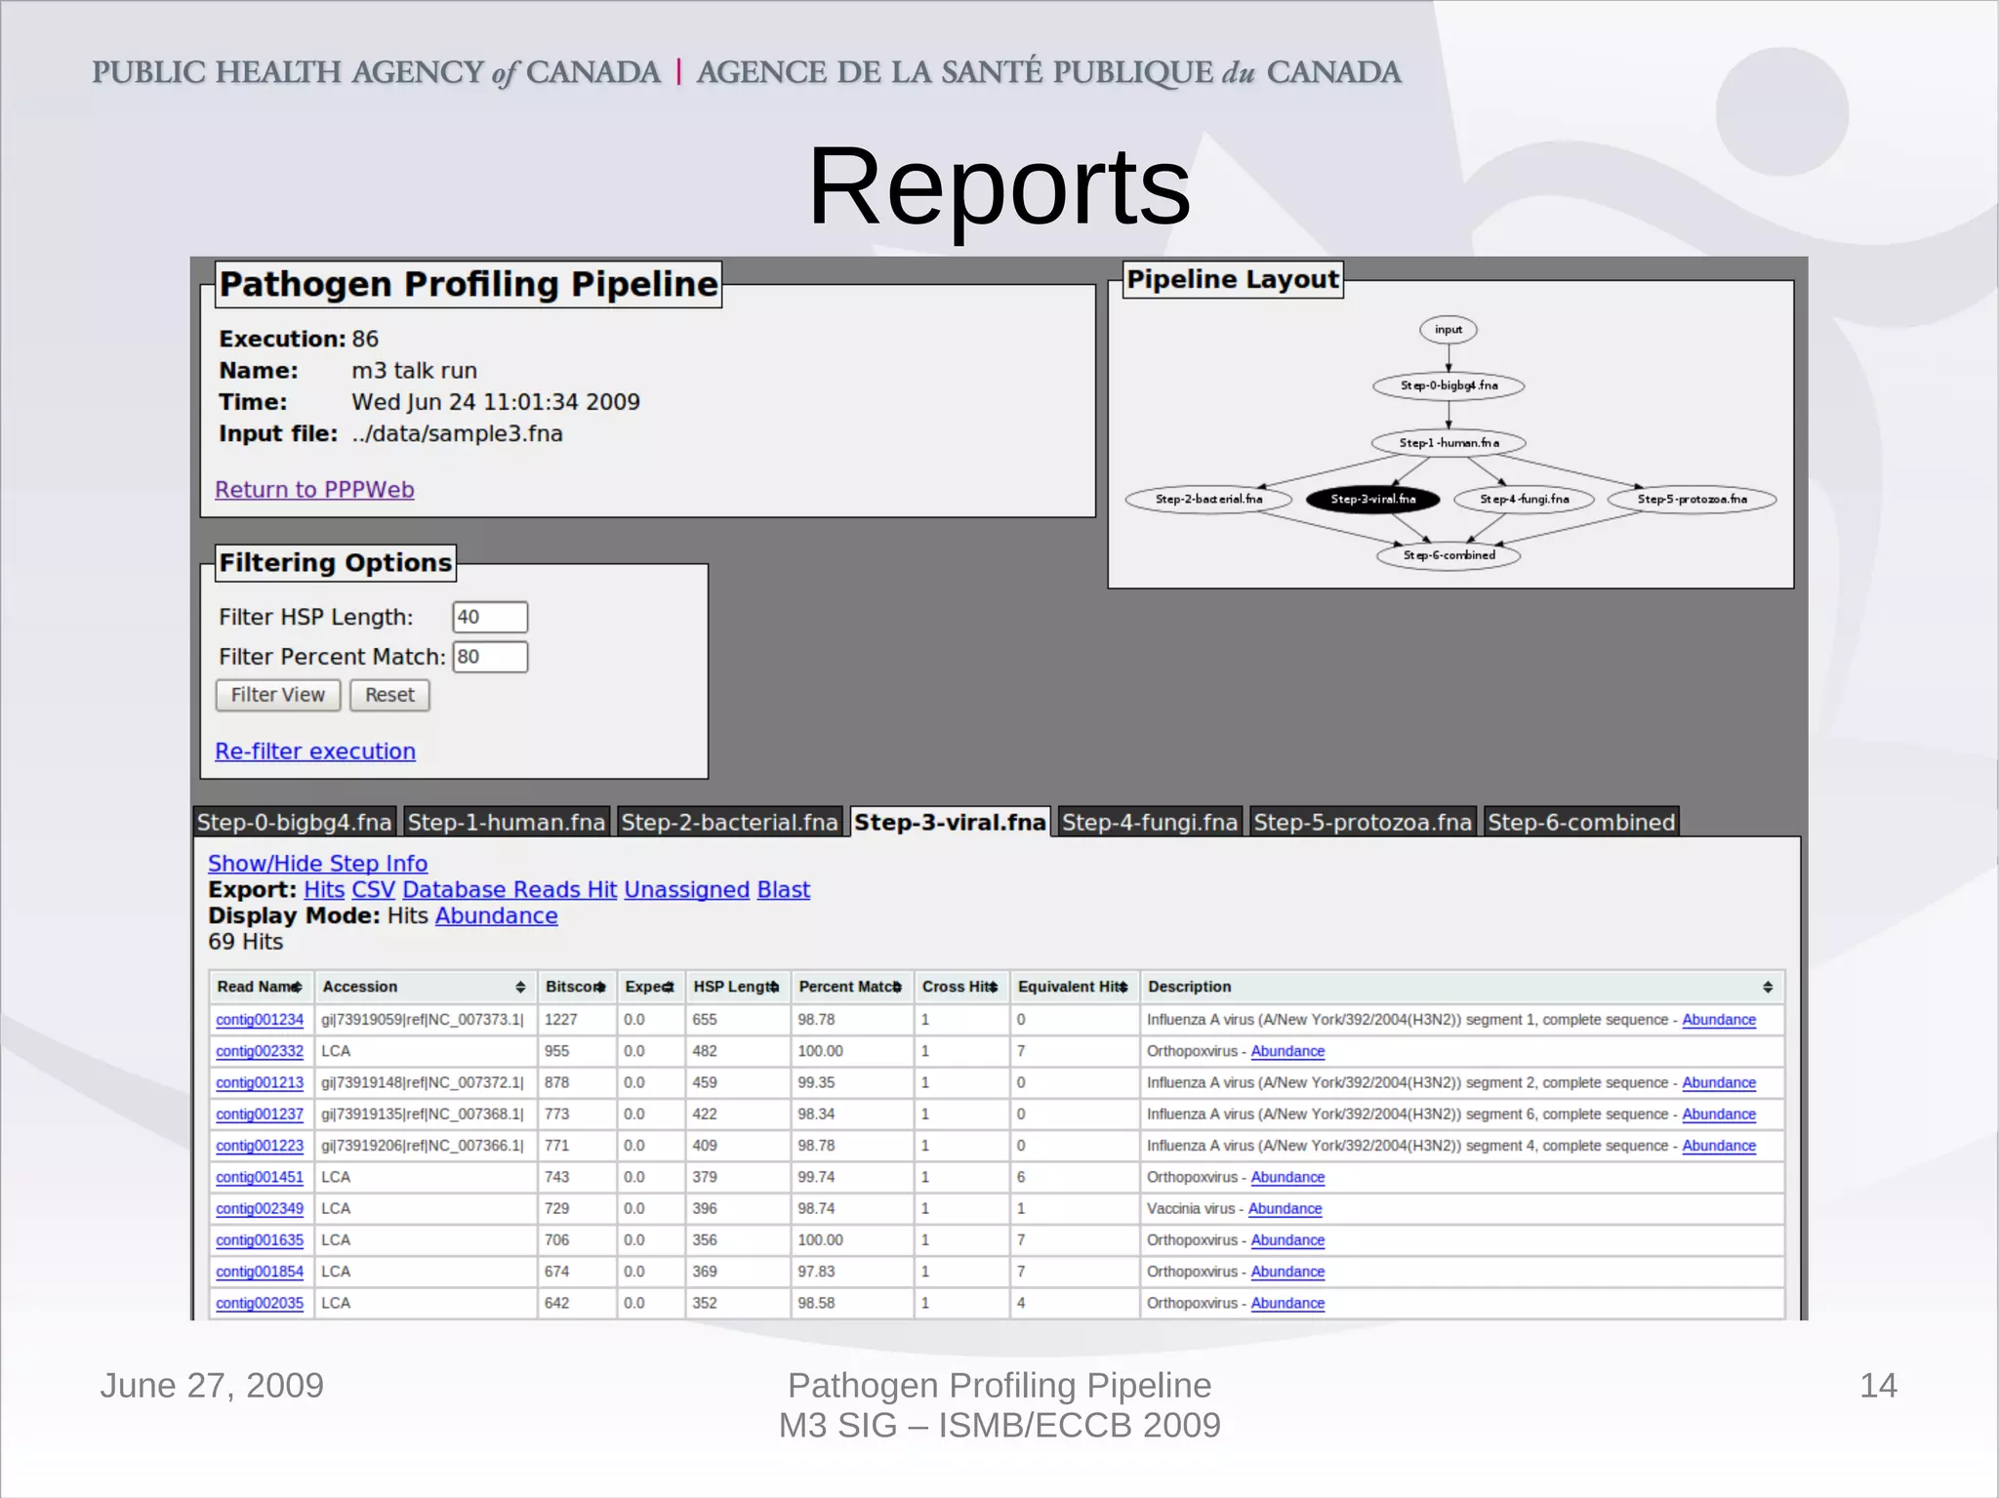Viewport: 1999px width, 1498px height.
Task: Open the Step-1-human.fna tab
Action: (x=507, y=823)
